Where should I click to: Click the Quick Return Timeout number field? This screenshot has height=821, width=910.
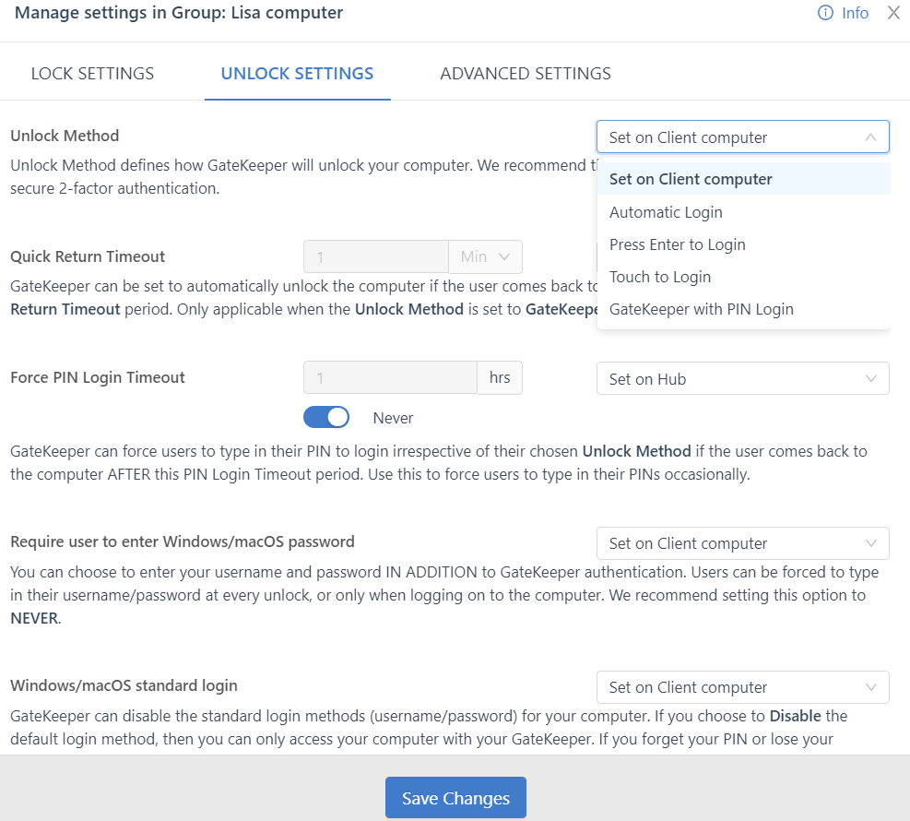[375, 256]
